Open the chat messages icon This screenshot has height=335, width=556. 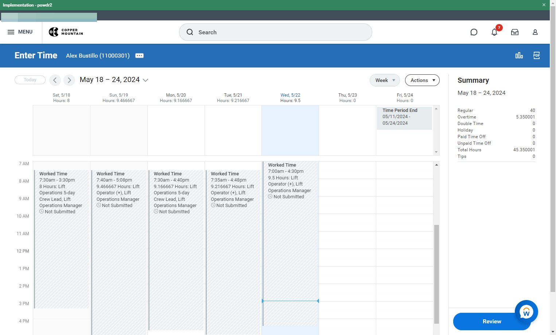474,32
